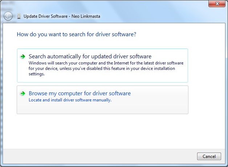Image resolution: width=228 pixels, height=167 pixels.
Task: Click the 'Update Driver Software - Neo Linkmasta' title
Action: tap(62, 16)
